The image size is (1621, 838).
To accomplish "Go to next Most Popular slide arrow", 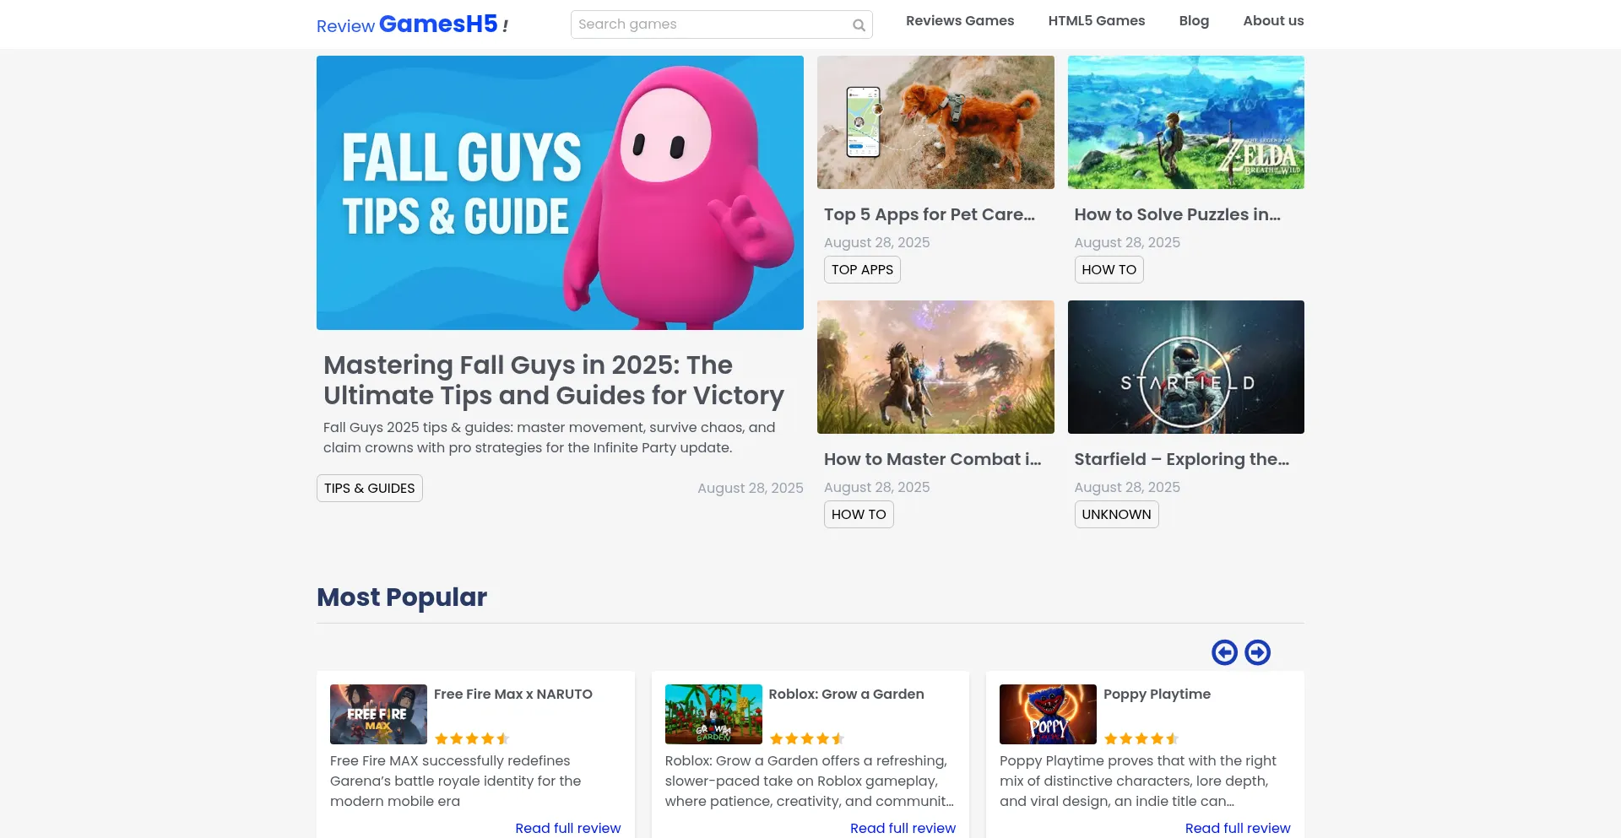I will point(1258,652).
